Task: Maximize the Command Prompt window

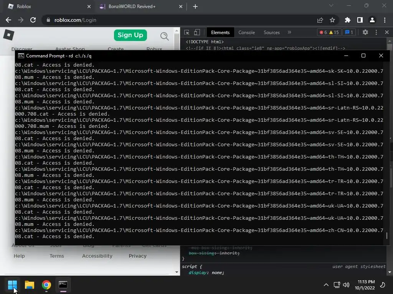Action: click(363, 56)
